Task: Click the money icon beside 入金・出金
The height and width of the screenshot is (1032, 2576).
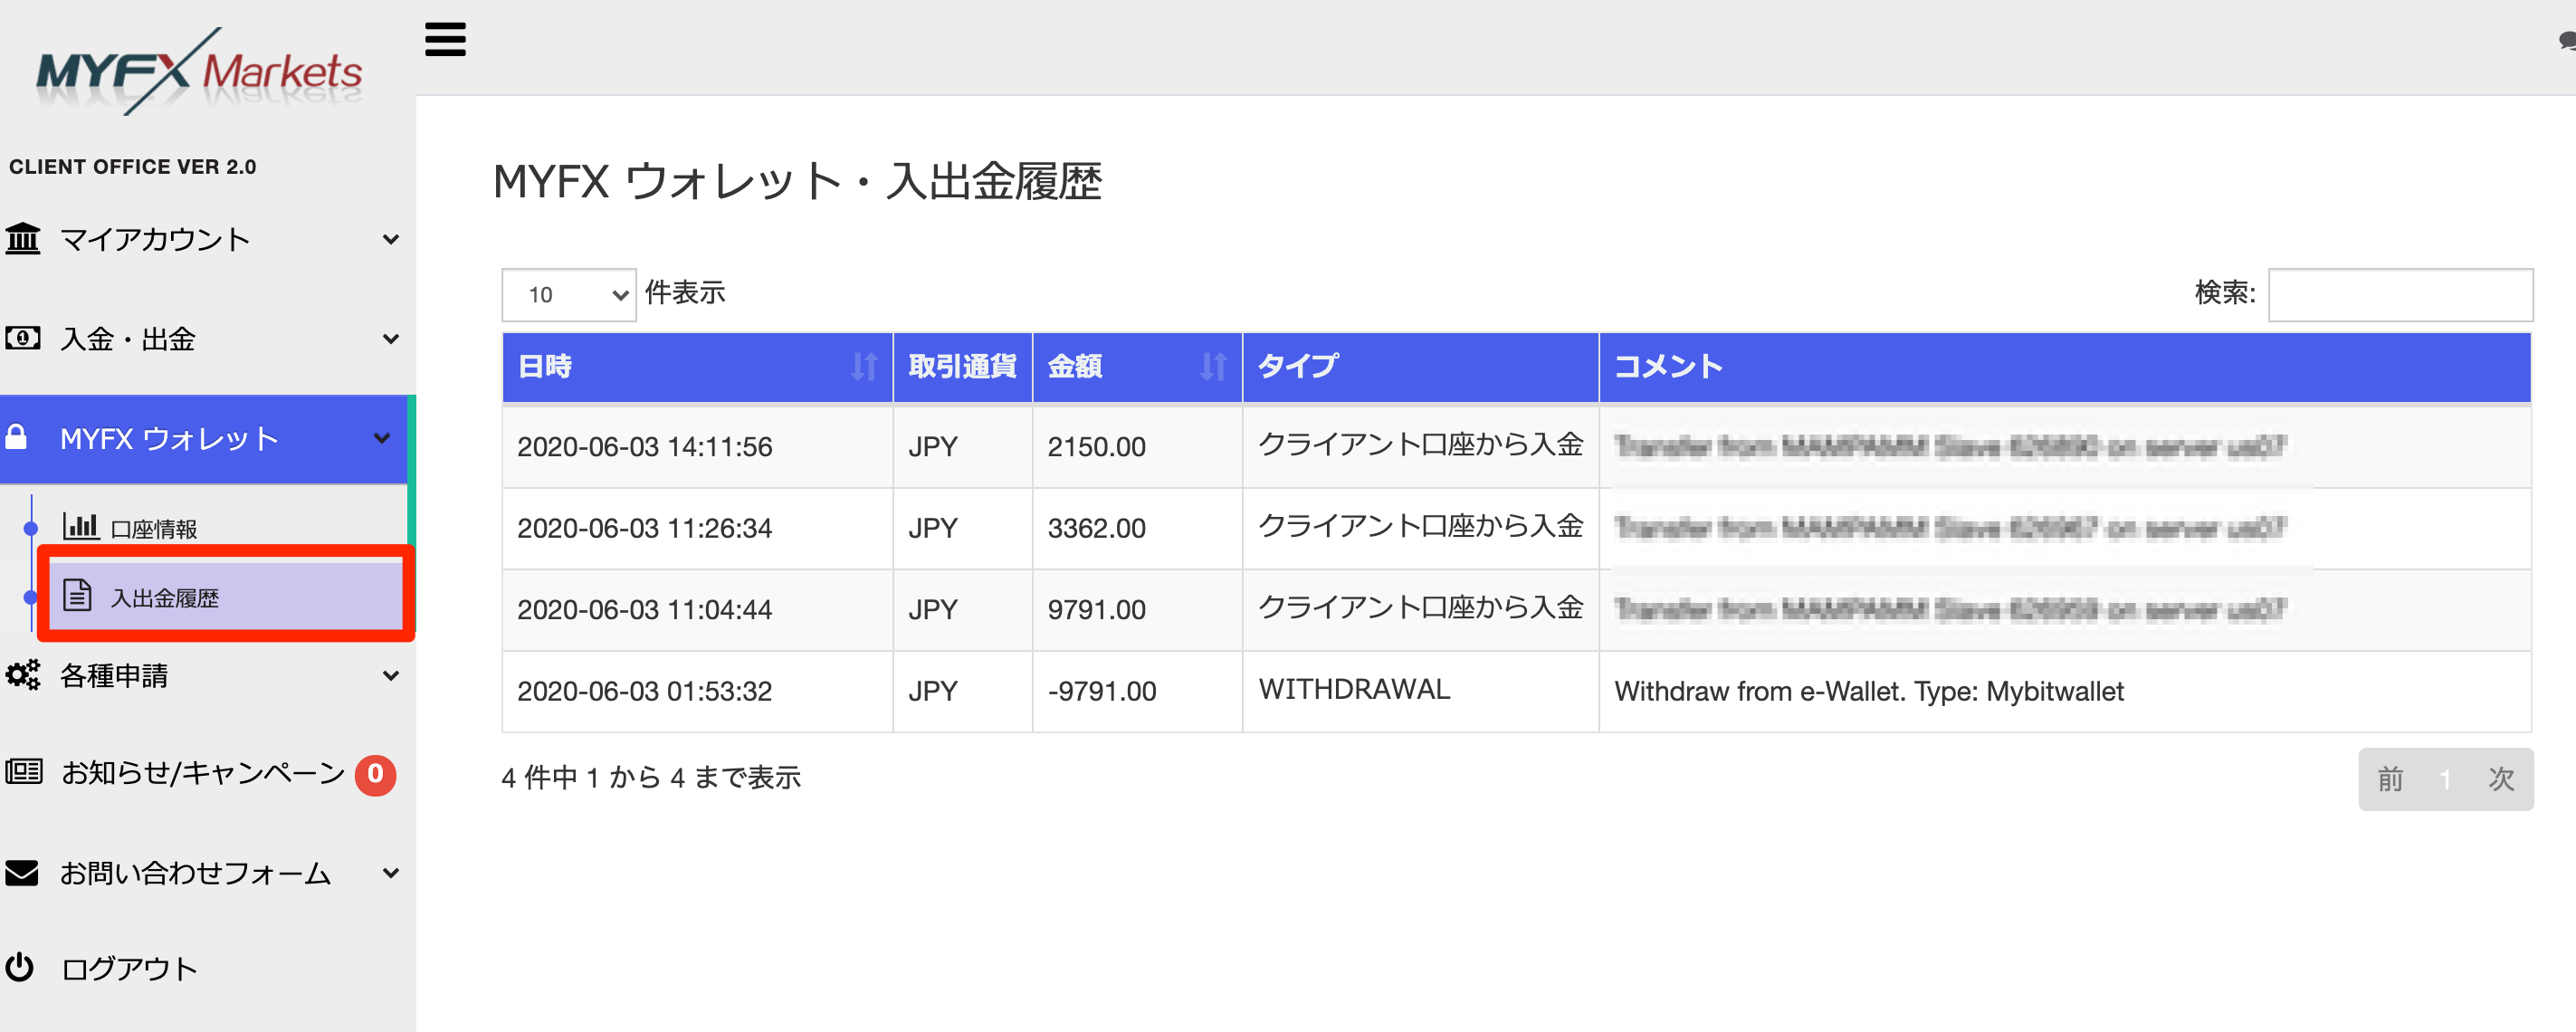Action: [22, 338]
